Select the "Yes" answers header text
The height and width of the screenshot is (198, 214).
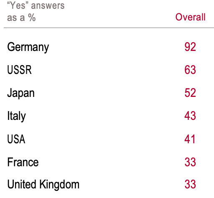point(36,5)
